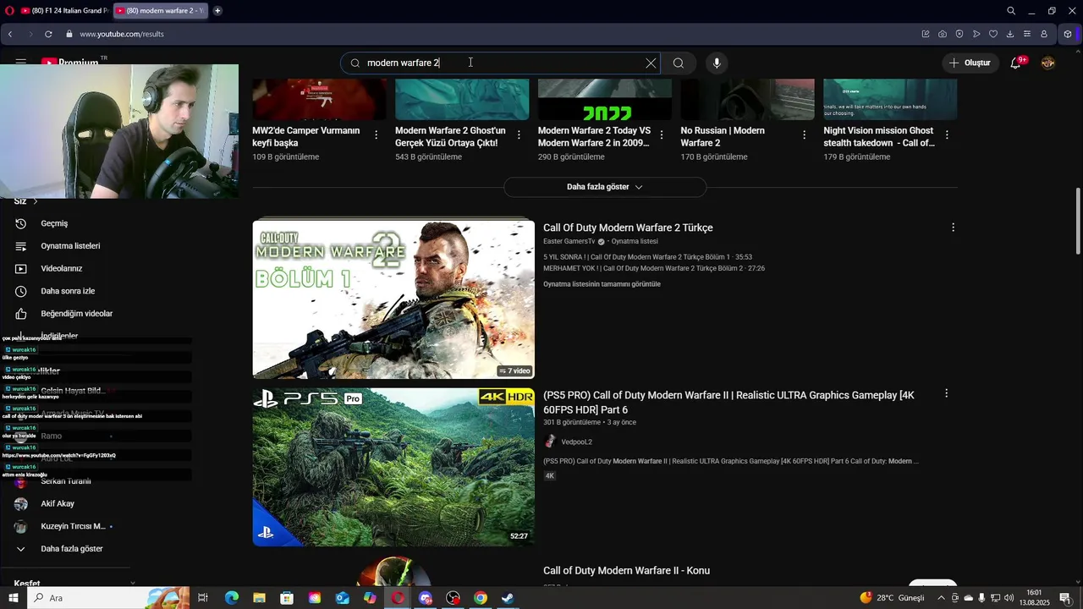The image size is (1083, 609).
Task: Open the notifications bell
Action: click(1015, 63)
